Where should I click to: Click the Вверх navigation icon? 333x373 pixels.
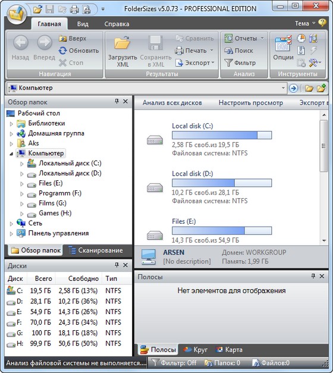point(62,38)
